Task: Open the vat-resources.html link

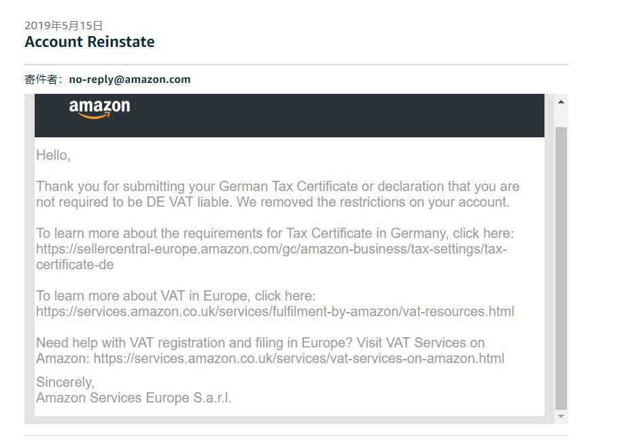Action: [275, 312]
